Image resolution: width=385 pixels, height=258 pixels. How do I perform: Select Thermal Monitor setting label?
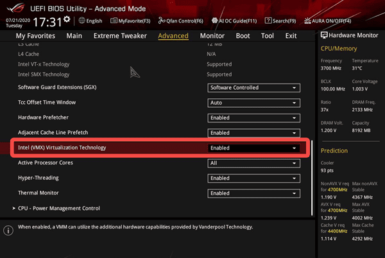pos(38,193)
